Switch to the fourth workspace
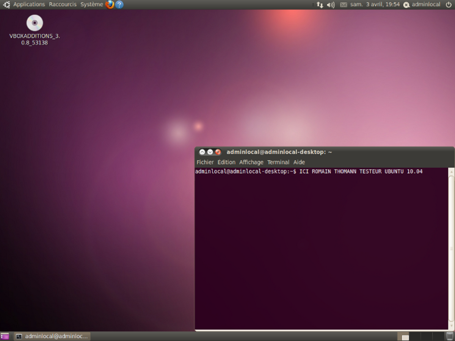 click(x=438, y=336)
